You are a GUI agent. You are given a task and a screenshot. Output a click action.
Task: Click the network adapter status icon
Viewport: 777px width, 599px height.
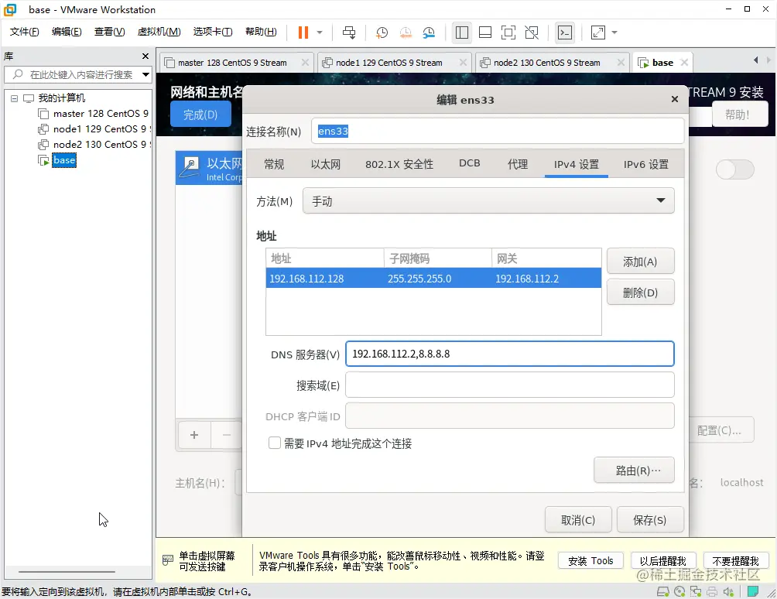pyautogui.click(x=696, y=591)
